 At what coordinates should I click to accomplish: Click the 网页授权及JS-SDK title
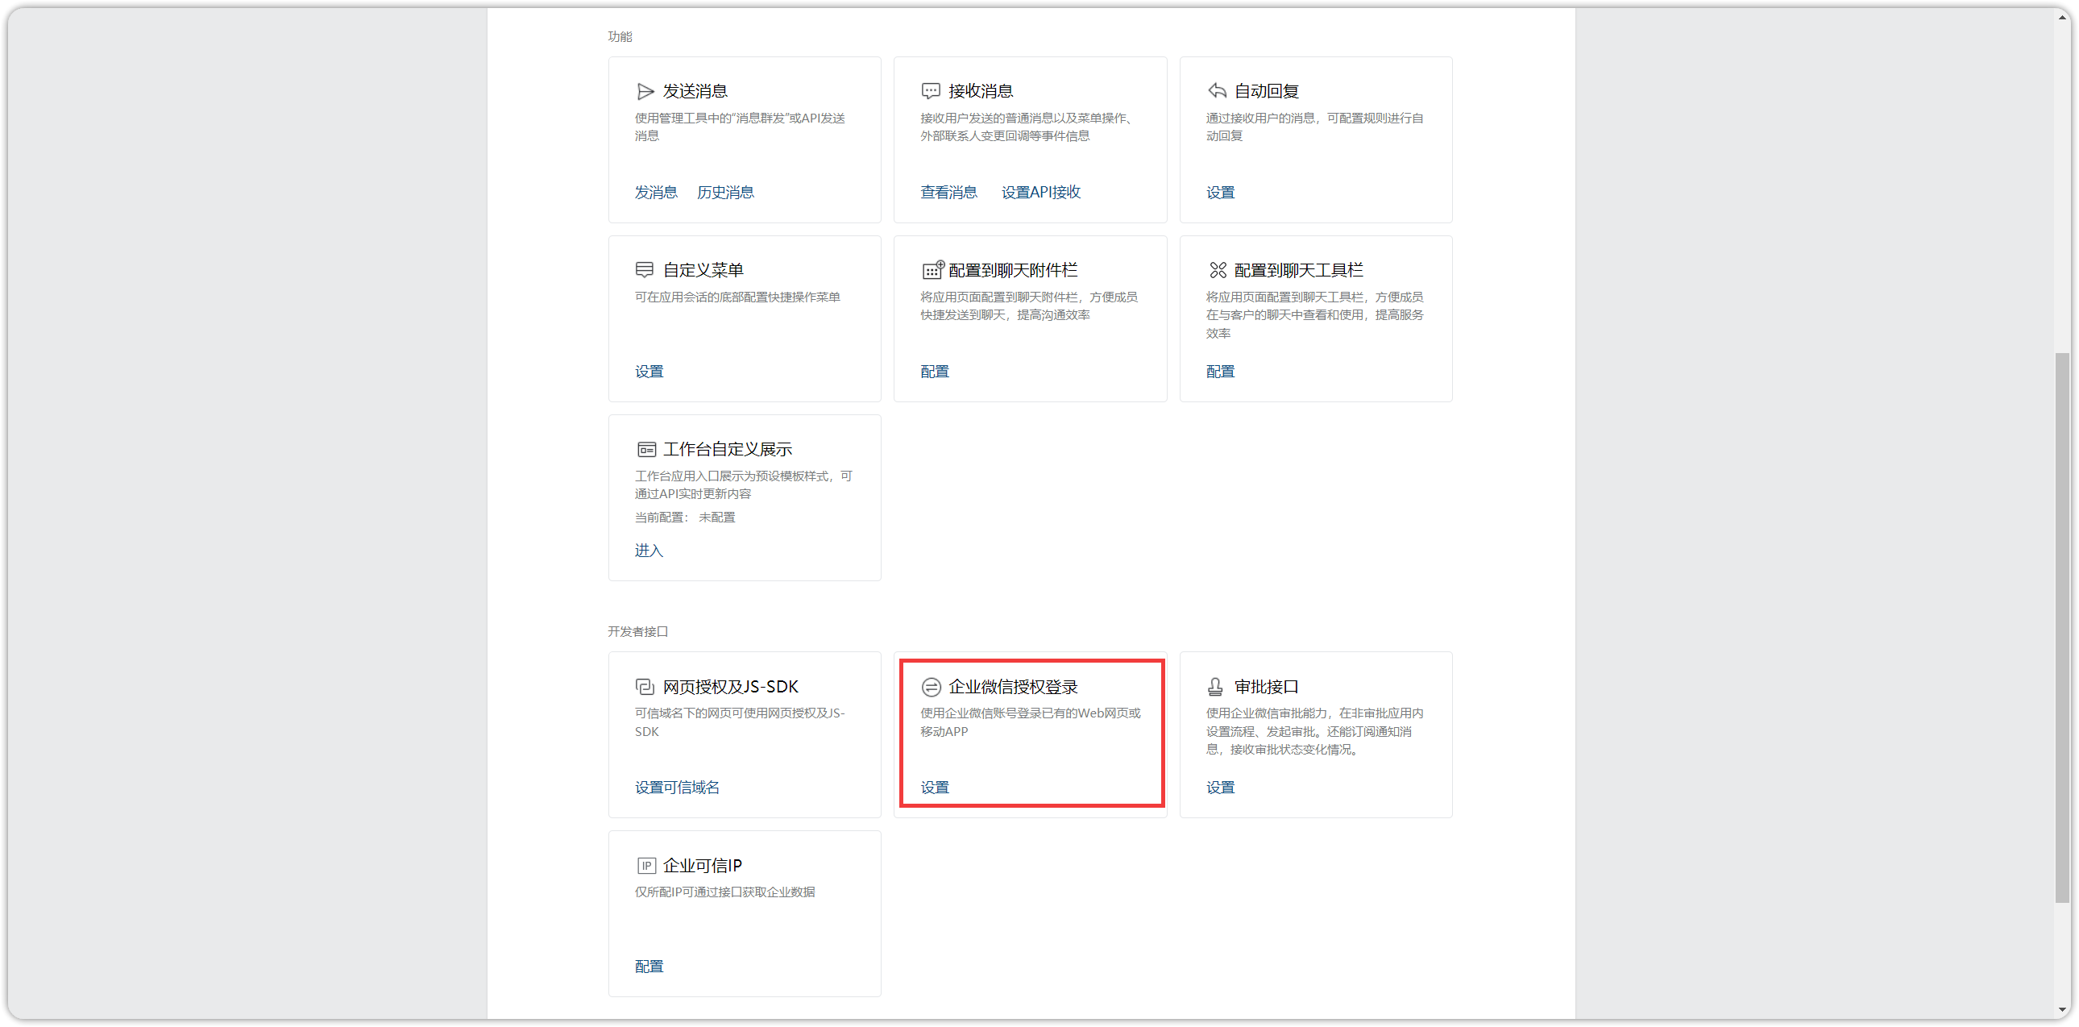(x=730, y=687)
